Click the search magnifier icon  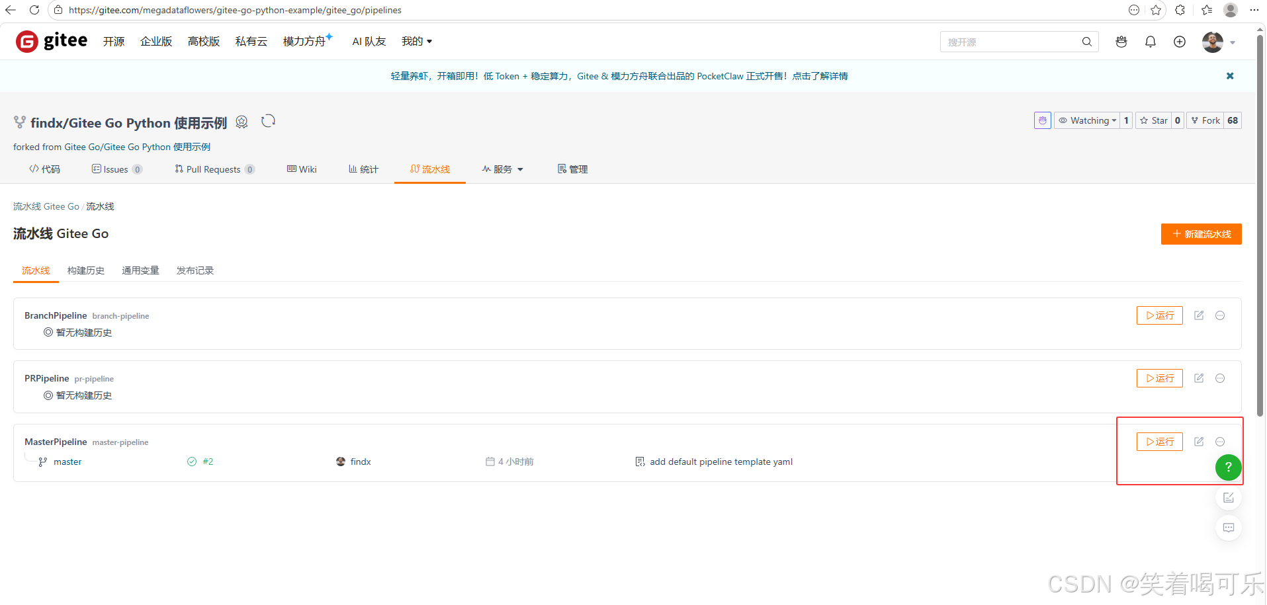click(x=1086, y=42)
